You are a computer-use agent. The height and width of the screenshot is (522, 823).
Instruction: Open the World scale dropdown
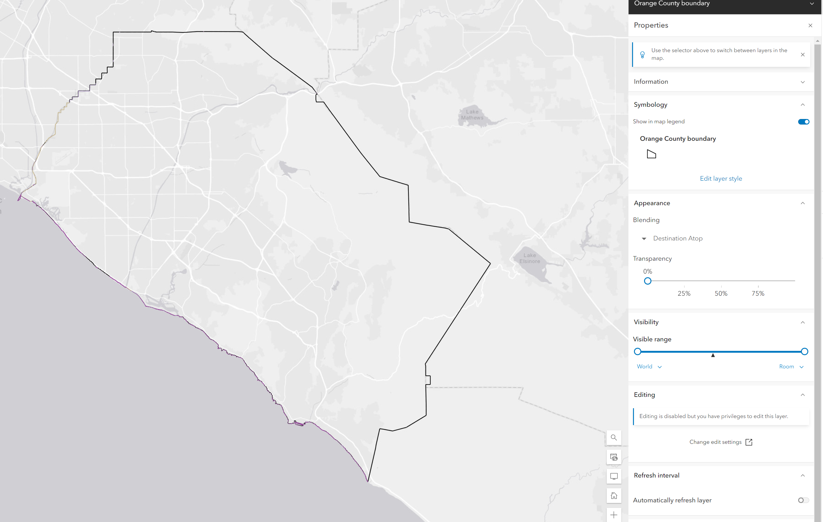point(649,367)
